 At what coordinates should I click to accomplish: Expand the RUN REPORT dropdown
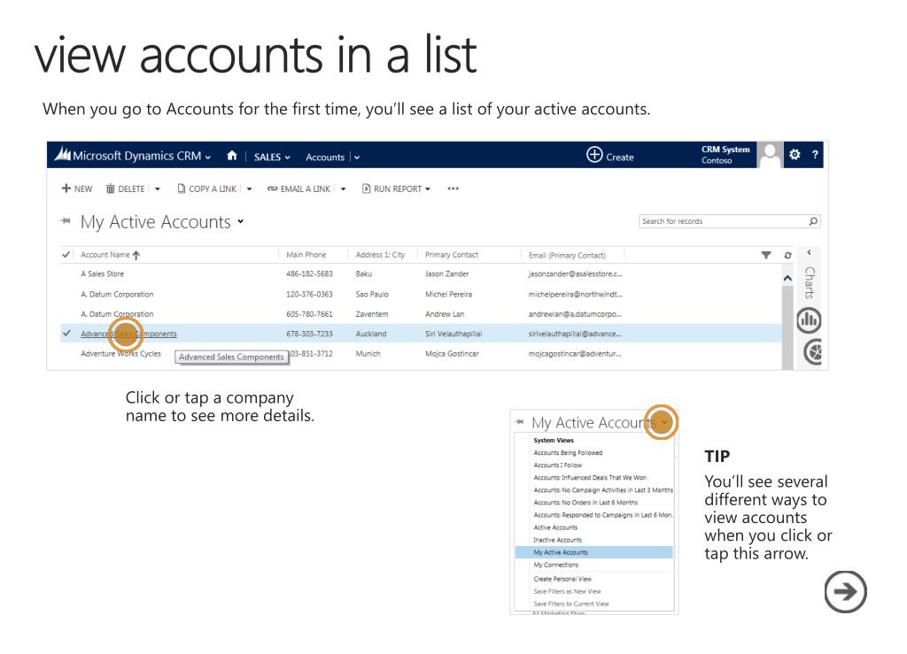428,189
